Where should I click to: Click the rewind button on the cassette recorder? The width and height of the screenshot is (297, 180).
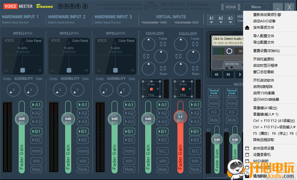click(x=216, y=74)
